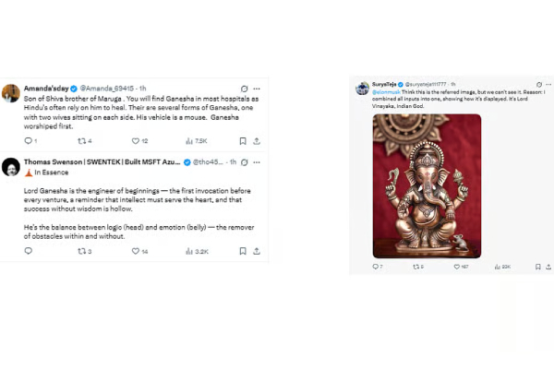Image resolution: width=554 pixels, height=369 pixels.
Task: Reply to SuryaTeja's tweet
Action: coord(377,267)
